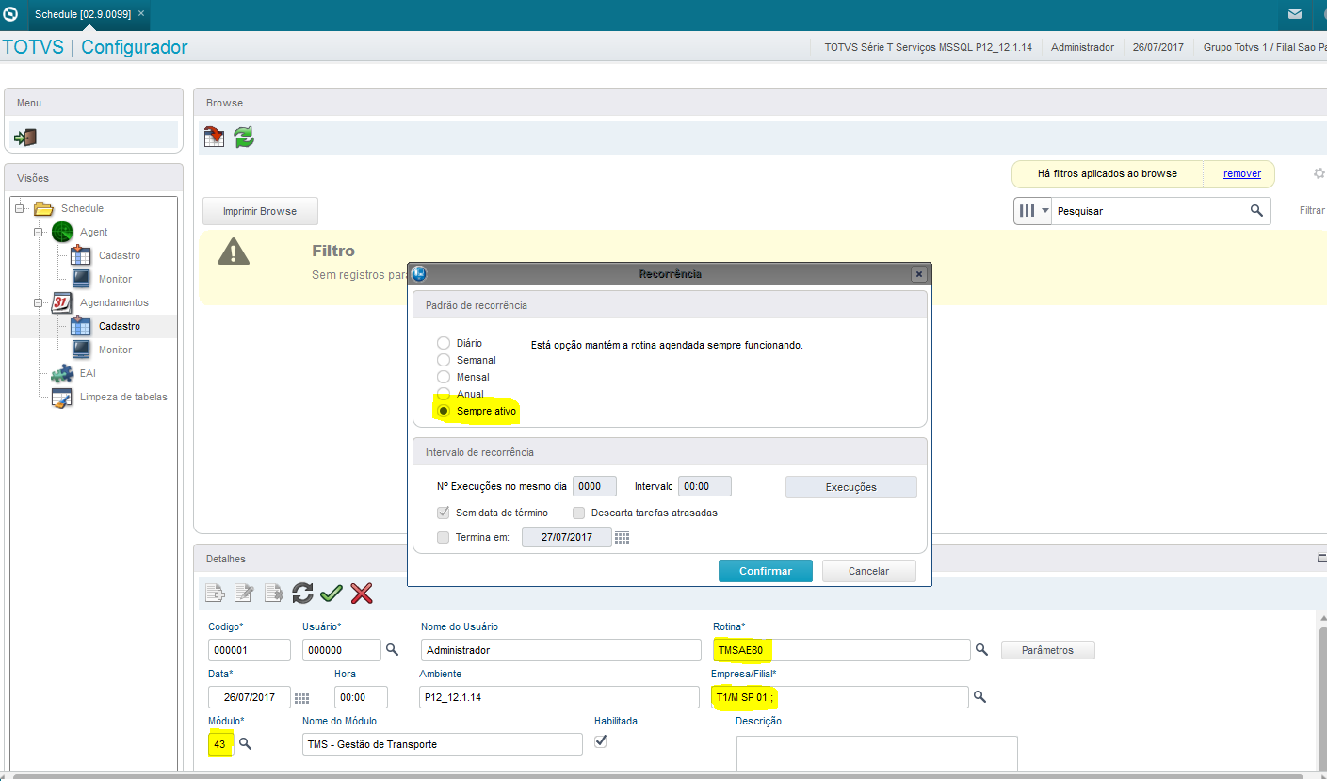Screen dimensions: 1327x781
Task: Click the Hora field in Detalhes
Action: pos(361,697)
